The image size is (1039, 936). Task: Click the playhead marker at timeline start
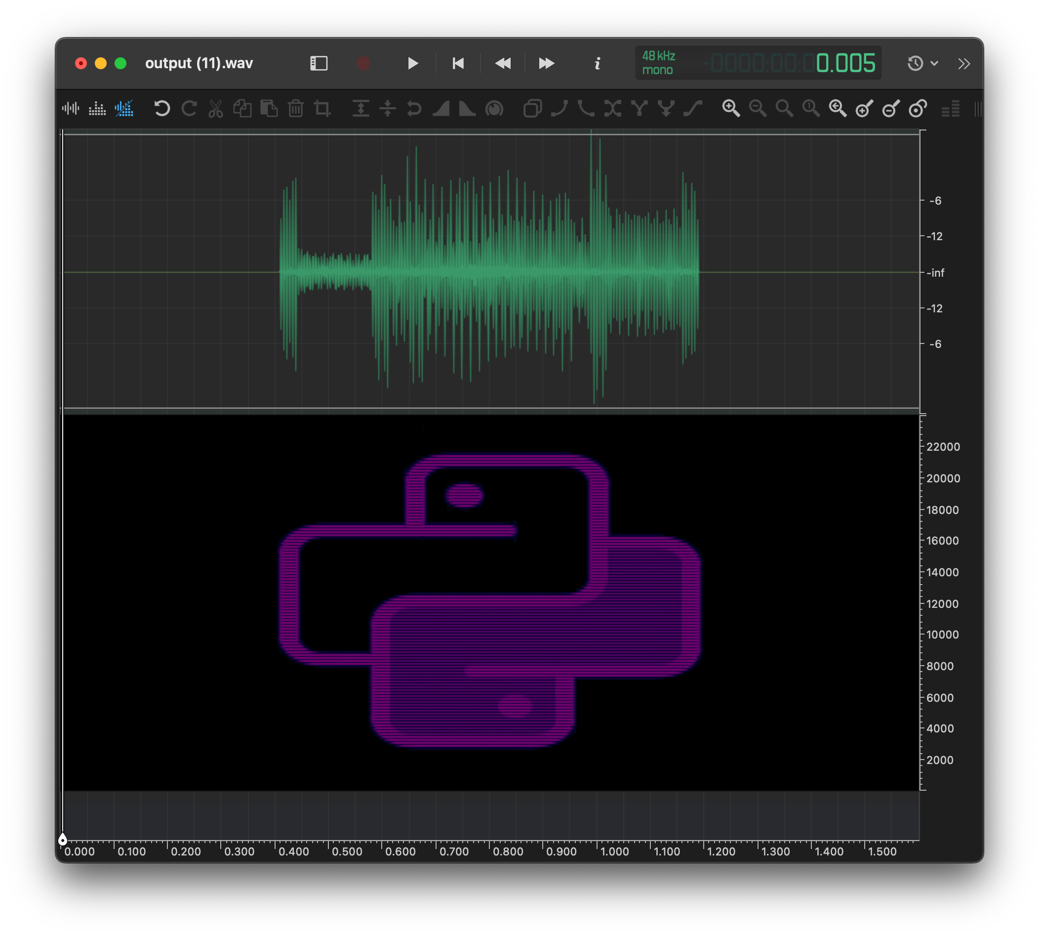(62, 840)
